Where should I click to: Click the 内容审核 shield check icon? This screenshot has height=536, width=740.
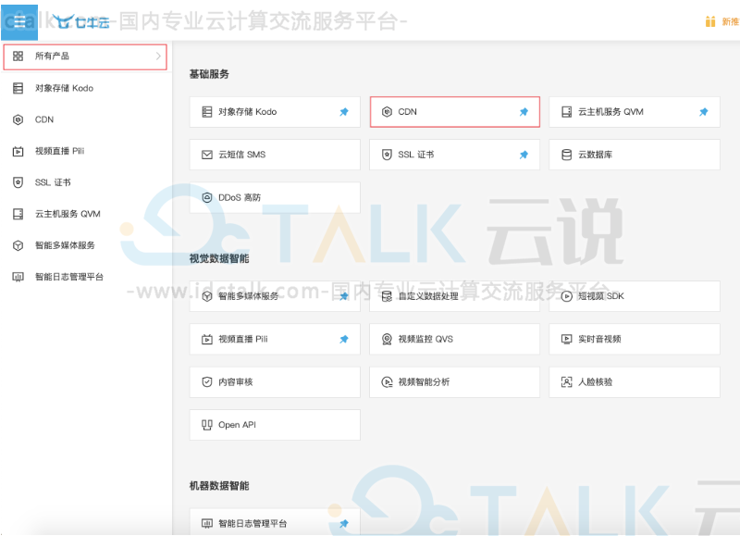click(x=206, y=382)
